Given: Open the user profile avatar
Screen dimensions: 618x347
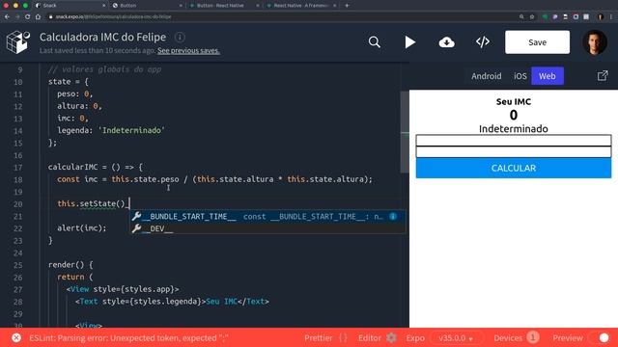Looking at the screenshot, I should pyautogui.click(x=595, y=42).
